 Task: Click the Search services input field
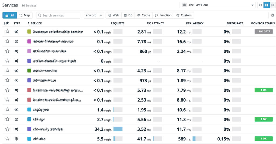click(58, 15)
